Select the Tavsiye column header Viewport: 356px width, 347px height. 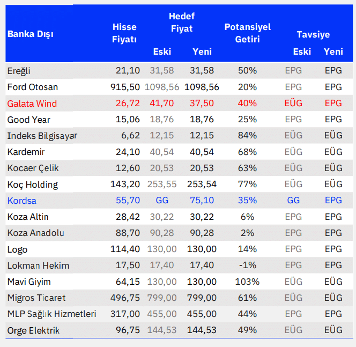coord(313,34)
